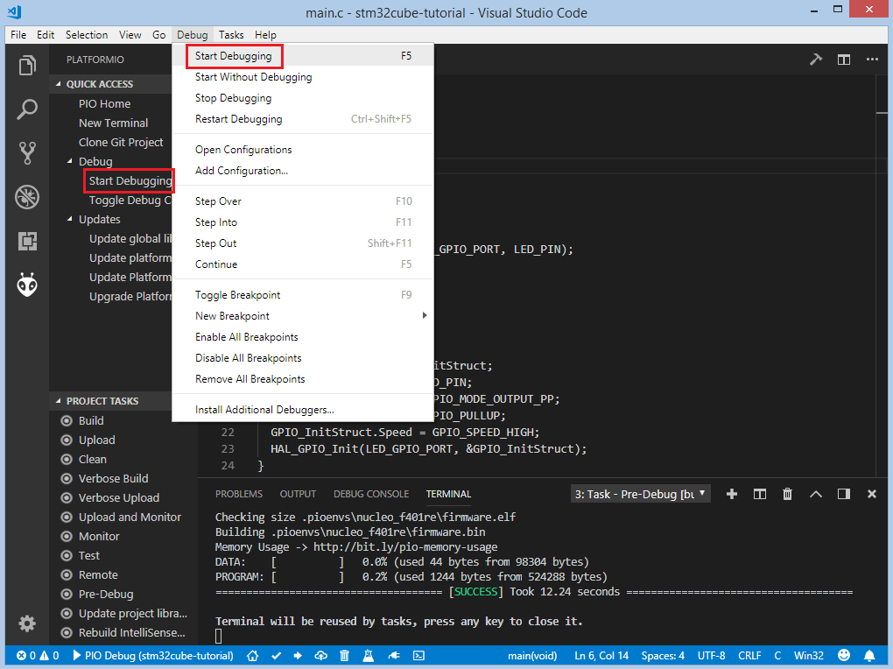Upload firmware via the status bar arrow icon

(297, 654)
